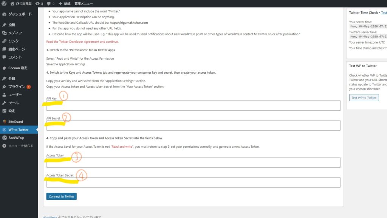
Task: Collapse menu with メニューを閉じる arrow icon
Action: (x=4, y=146)
